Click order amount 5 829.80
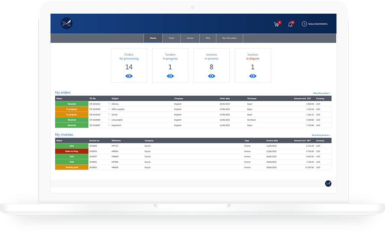 point(310,120)
